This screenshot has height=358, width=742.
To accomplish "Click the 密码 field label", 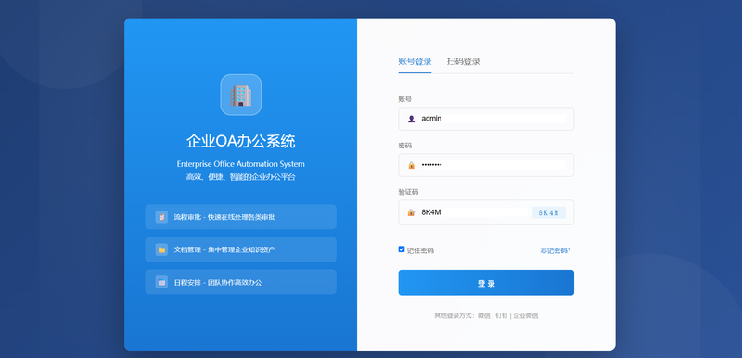I will coord(404,146).
